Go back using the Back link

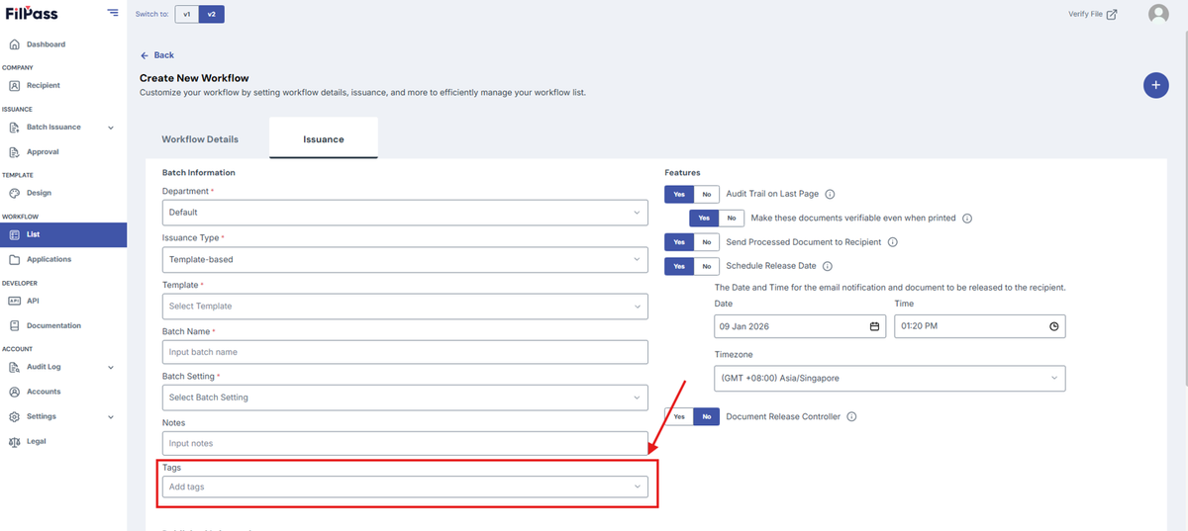[157, 55]
